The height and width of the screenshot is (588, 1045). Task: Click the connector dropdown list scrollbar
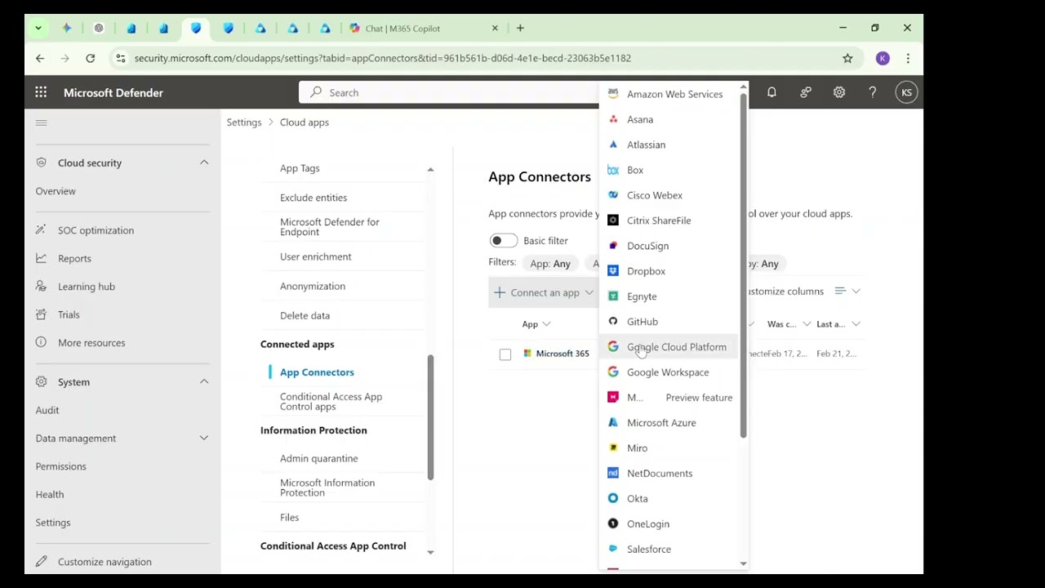(744, 265)
